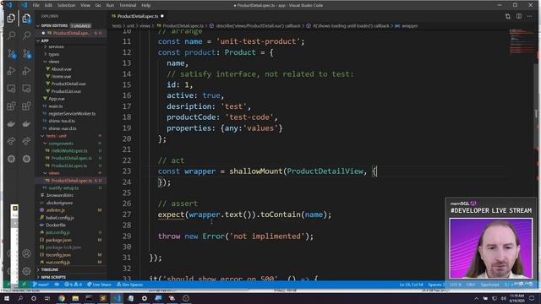
Task: Open the Edit menu
Action: (x=48, y=5)
